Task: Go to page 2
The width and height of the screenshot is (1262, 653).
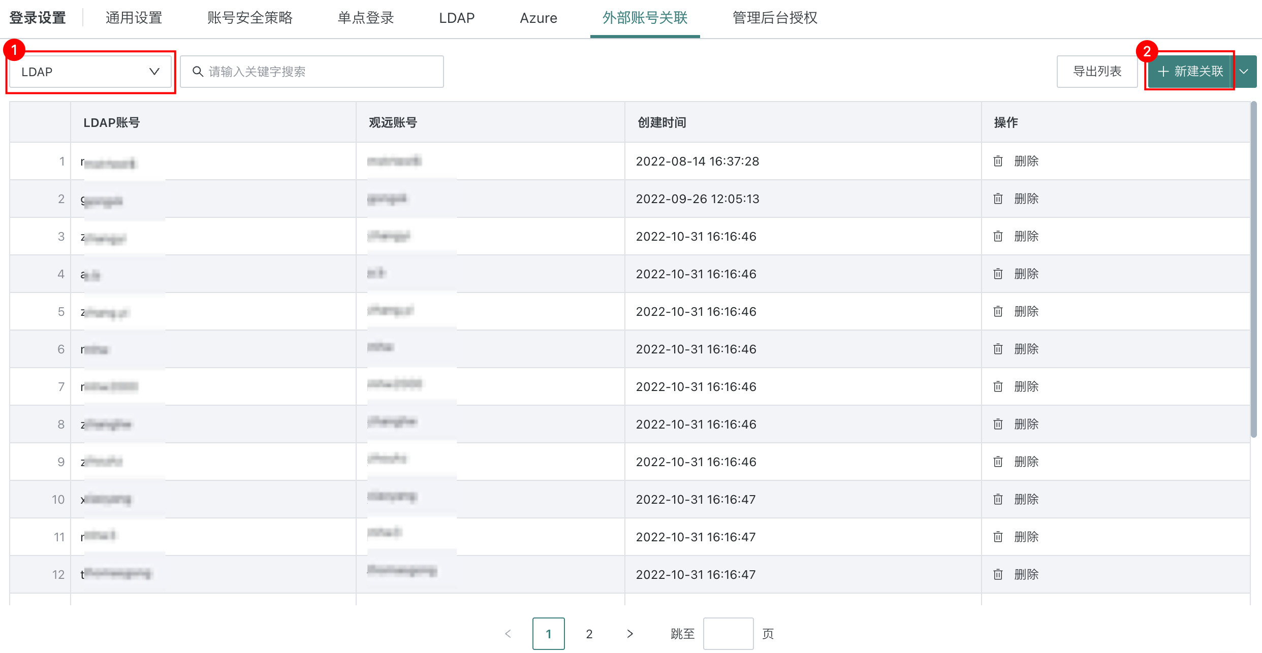Action: [x=589, y=634]
